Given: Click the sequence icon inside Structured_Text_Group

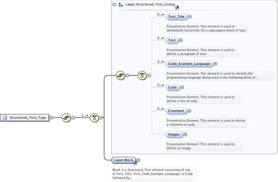Looking at the screenshot, I should click(120, 75).
